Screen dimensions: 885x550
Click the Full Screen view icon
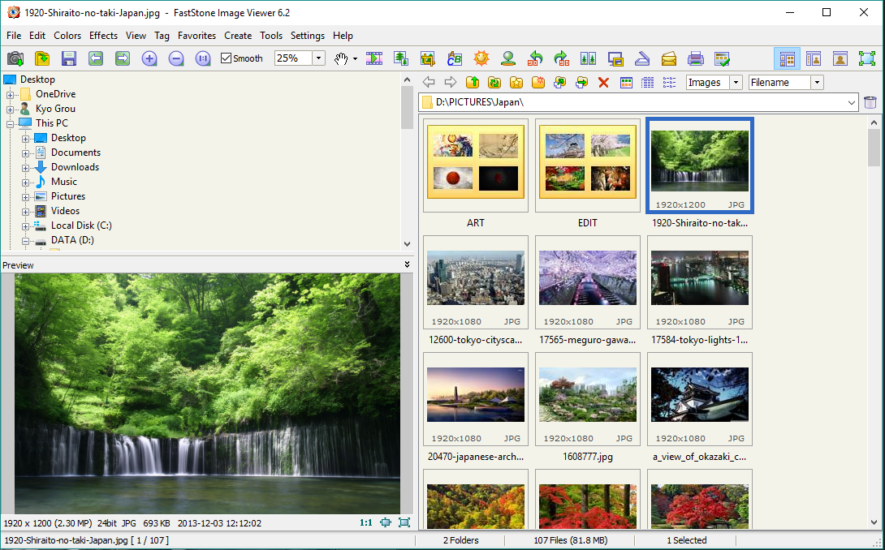coord(867,58)
